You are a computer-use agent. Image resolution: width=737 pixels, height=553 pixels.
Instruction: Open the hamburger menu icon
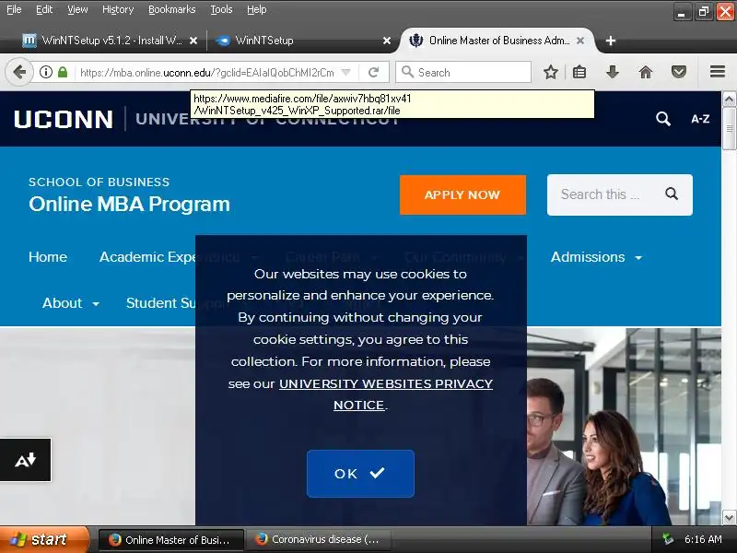click(x=718, y=72)
